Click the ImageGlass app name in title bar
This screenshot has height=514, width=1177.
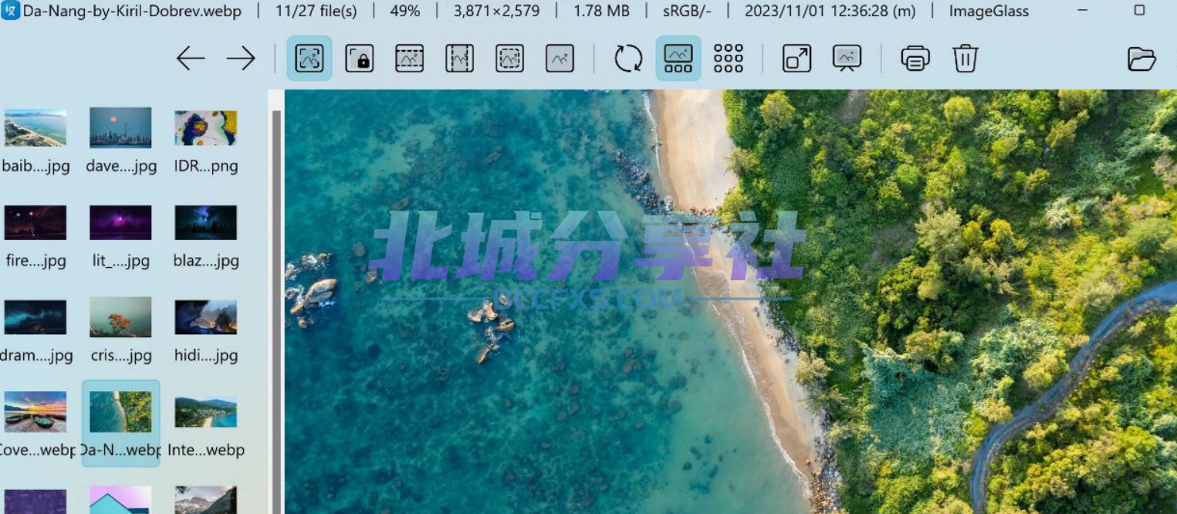click(x=989, y=11)
